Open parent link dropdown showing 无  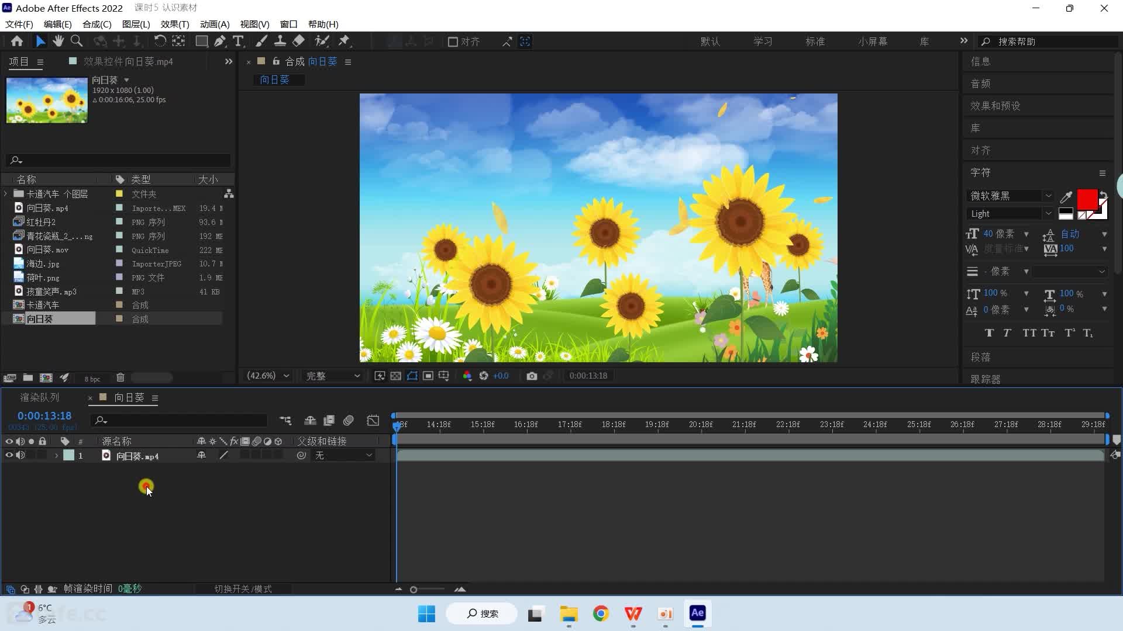[344, 455]
